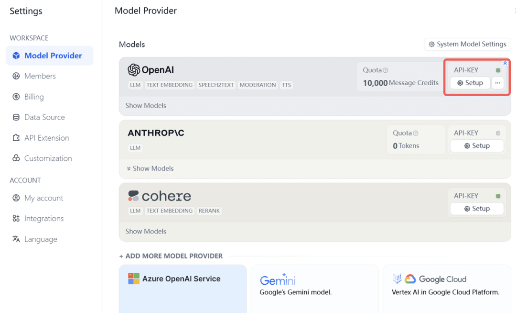Open Setup for Cohere API key
The width and height of the screenshot is (516, 313).
pyautogui.click(x=477, y=209)
